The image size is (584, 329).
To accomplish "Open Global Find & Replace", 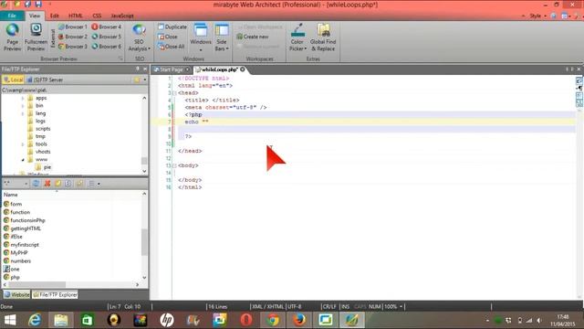I will [x=323, y=37].
